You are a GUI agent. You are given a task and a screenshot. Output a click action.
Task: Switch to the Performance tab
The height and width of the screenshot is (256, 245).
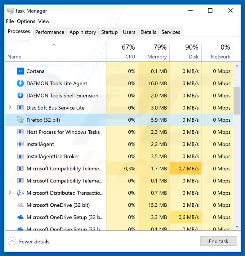coord(50,32)
